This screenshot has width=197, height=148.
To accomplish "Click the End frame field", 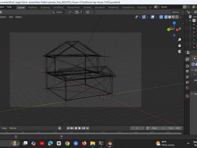I will click(174, 128).
